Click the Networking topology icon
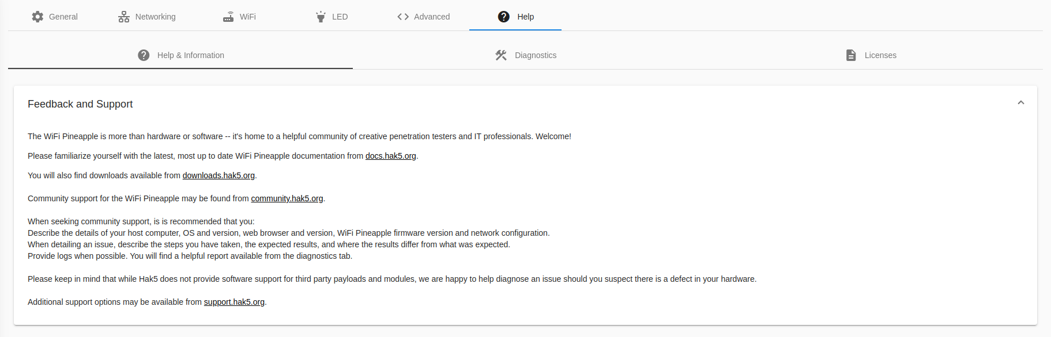The width and height of the screenshot is (1051, 337). 124,17
